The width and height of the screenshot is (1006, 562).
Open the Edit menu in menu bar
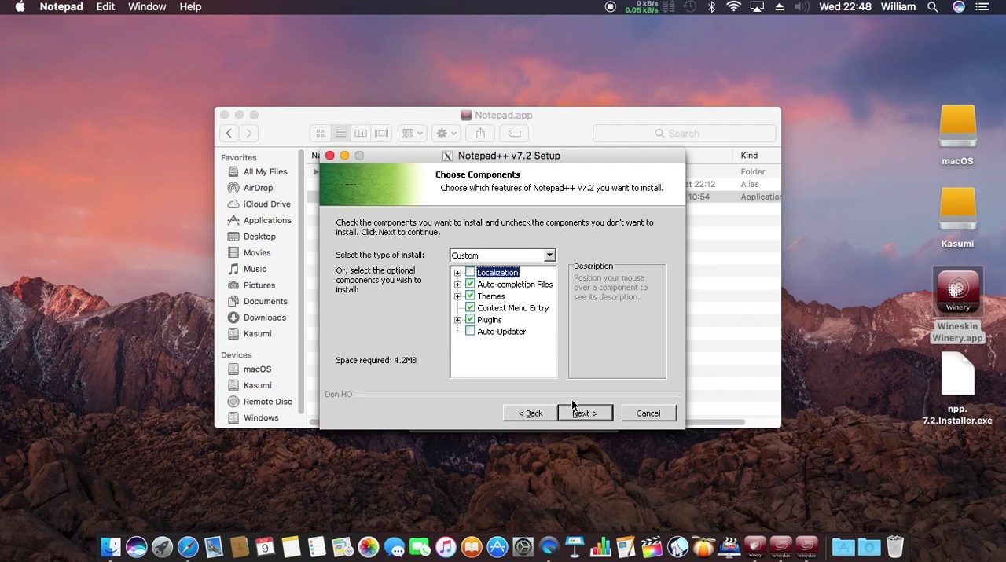click(x=105, y=6)
